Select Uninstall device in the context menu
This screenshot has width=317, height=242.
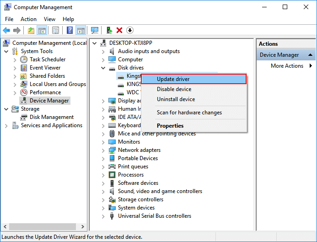(176, 99)
